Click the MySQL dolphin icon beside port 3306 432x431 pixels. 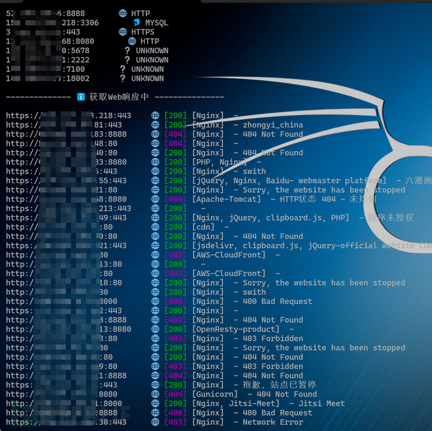(x=136, y=23)
